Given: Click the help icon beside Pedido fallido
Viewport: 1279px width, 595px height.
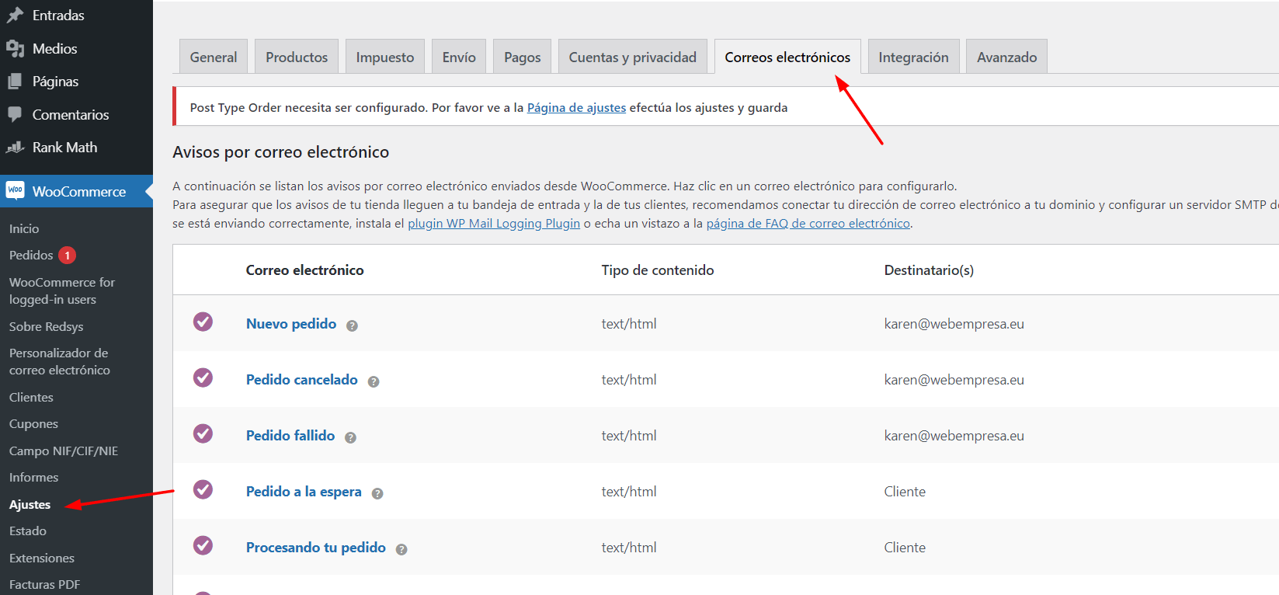Looking at the screenshot, I should click(x=350, y=437).
